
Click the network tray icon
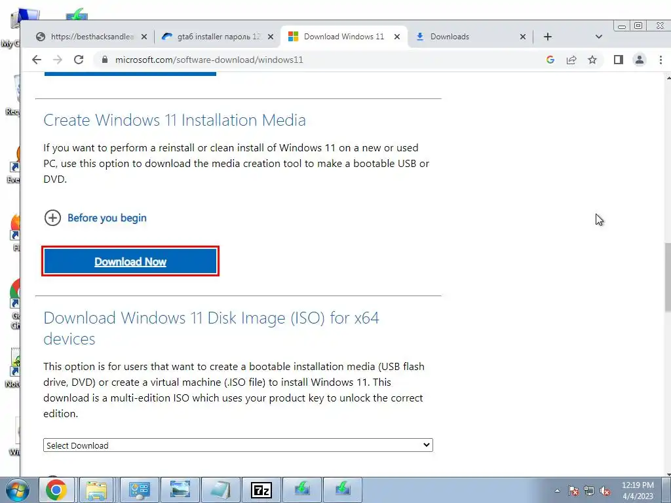click(x=589, y=491)
